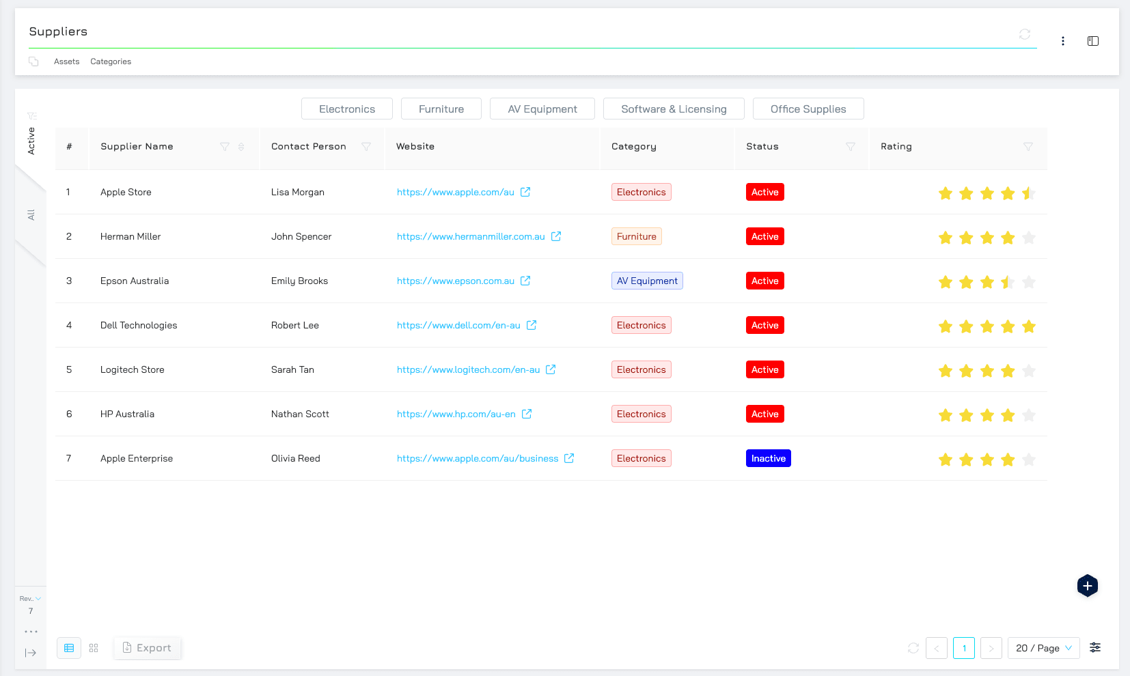Click the Furniture tag on Herman Miller row
The width and height of the screenshot is (1130, 676).
[x=637, y=236]
